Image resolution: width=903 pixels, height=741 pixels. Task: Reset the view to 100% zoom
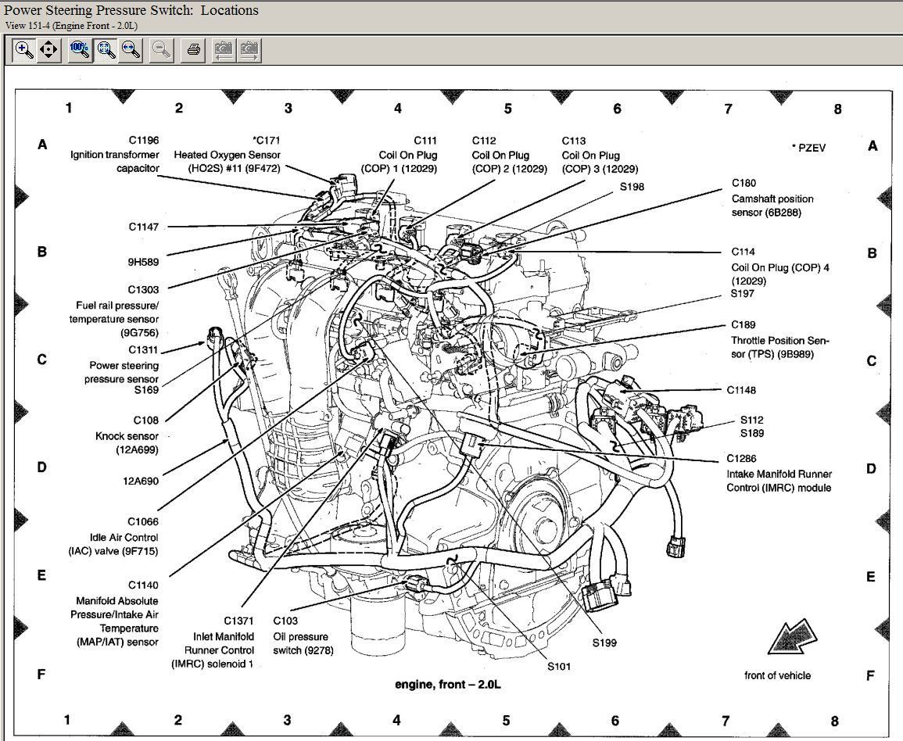(79, 50)
